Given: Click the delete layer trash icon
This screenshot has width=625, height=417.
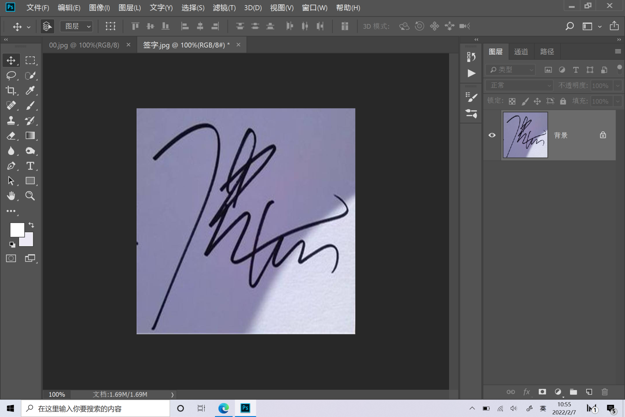Looking at the screenshot, I should (605, 392).
